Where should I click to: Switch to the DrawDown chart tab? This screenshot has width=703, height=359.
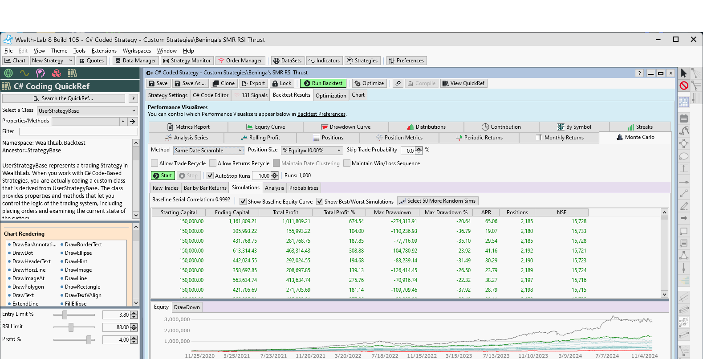coord(187,307)
